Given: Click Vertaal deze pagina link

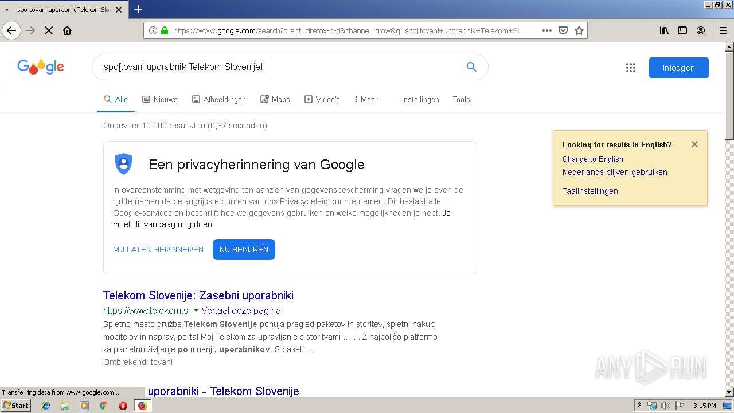Looking at the screenshot, I should coord(241,310).
